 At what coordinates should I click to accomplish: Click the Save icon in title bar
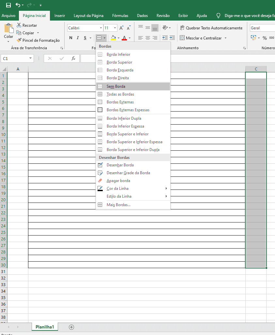8,5
